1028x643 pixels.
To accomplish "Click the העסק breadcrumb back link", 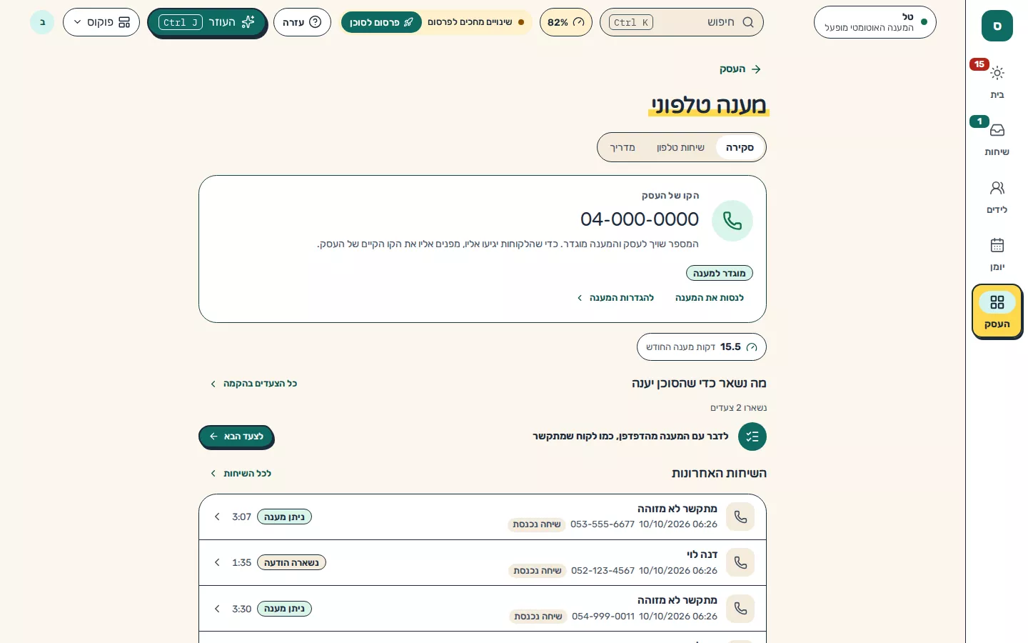I will [x=740, y=69].
